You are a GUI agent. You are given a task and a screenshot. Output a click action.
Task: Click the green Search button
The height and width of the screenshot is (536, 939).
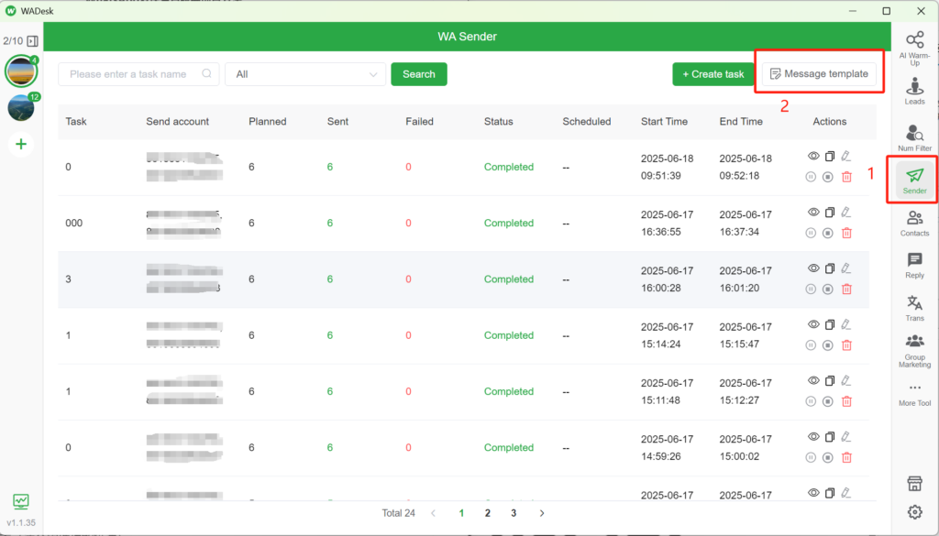pos(418,74)
